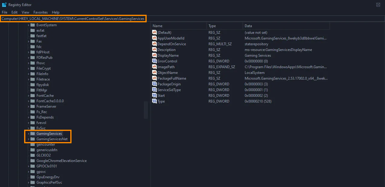Select the genericusbfn key
Image resolution: width=385 pixels, height=187 pixels.
click(47, 150)
